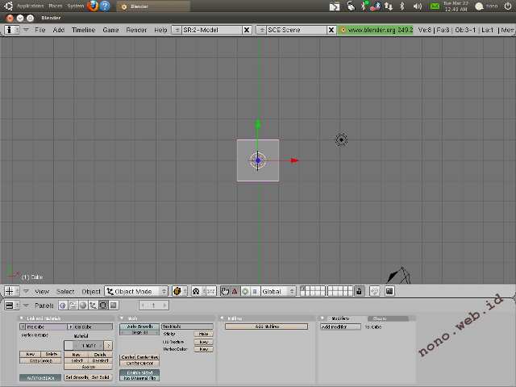Open the buttons window type selector
Viewport: 516px width, 387px height.
(x=11, y=306)
